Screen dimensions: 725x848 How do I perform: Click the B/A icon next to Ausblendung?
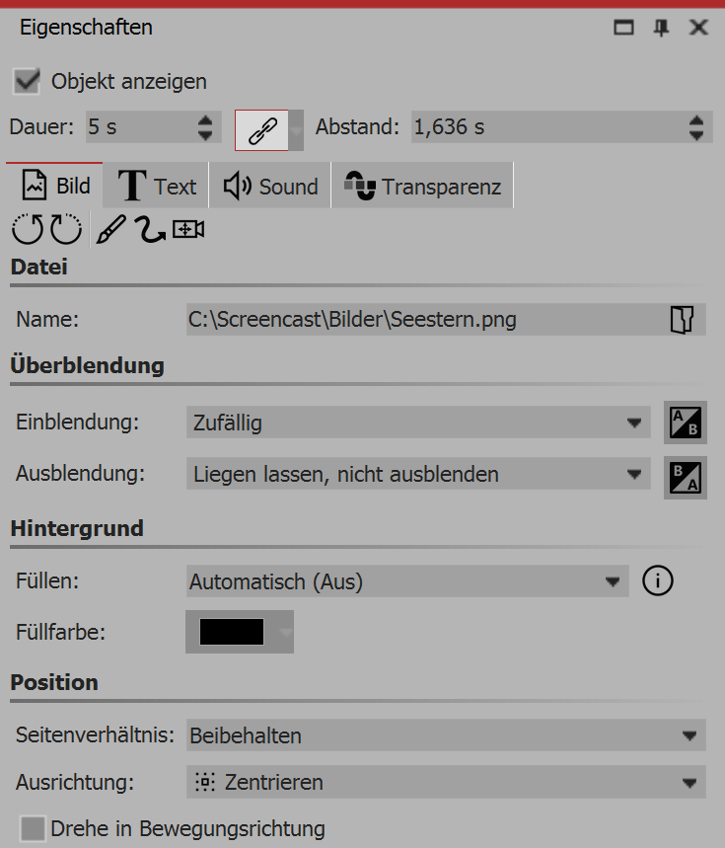(685, 475)
